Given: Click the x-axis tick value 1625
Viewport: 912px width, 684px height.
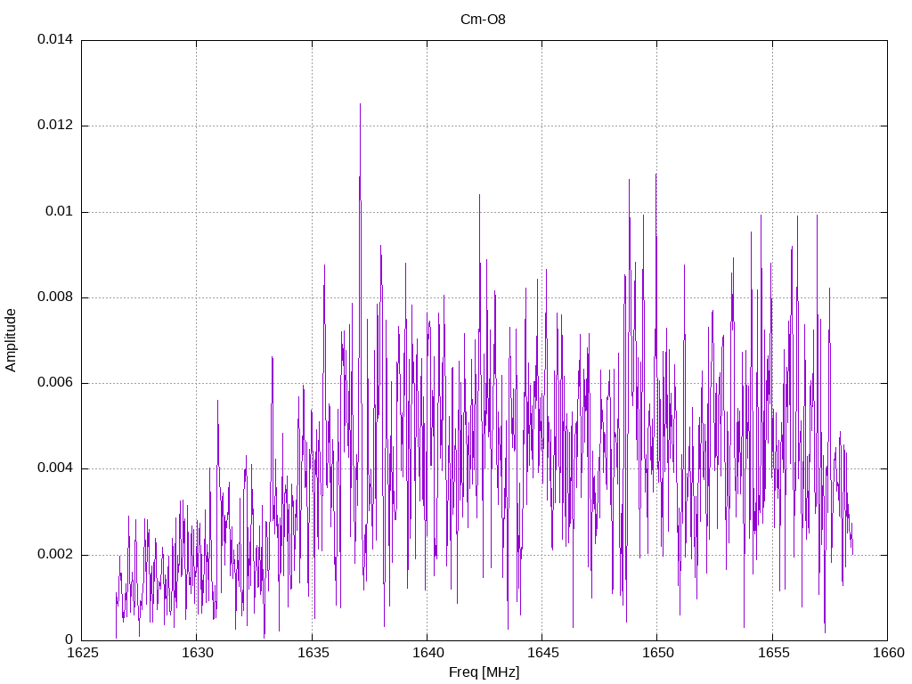Looking at the screenshot, I should [82, 653].
